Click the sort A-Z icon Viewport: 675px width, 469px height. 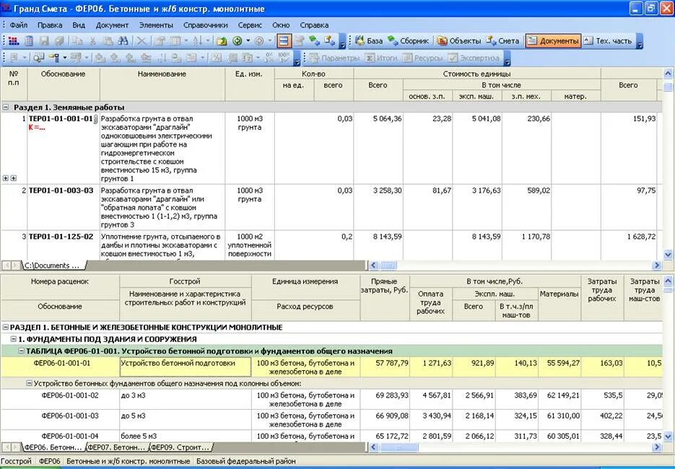pyautogui.click(x=197, y=41)
